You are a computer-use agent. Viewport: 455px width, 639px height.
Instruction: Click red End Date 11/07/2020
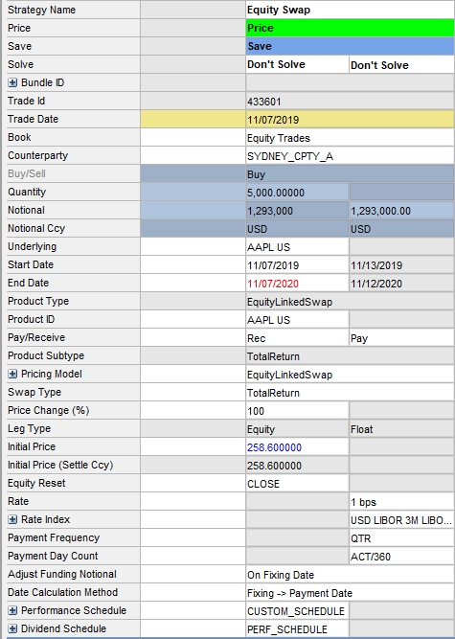[x=297, y=283]
